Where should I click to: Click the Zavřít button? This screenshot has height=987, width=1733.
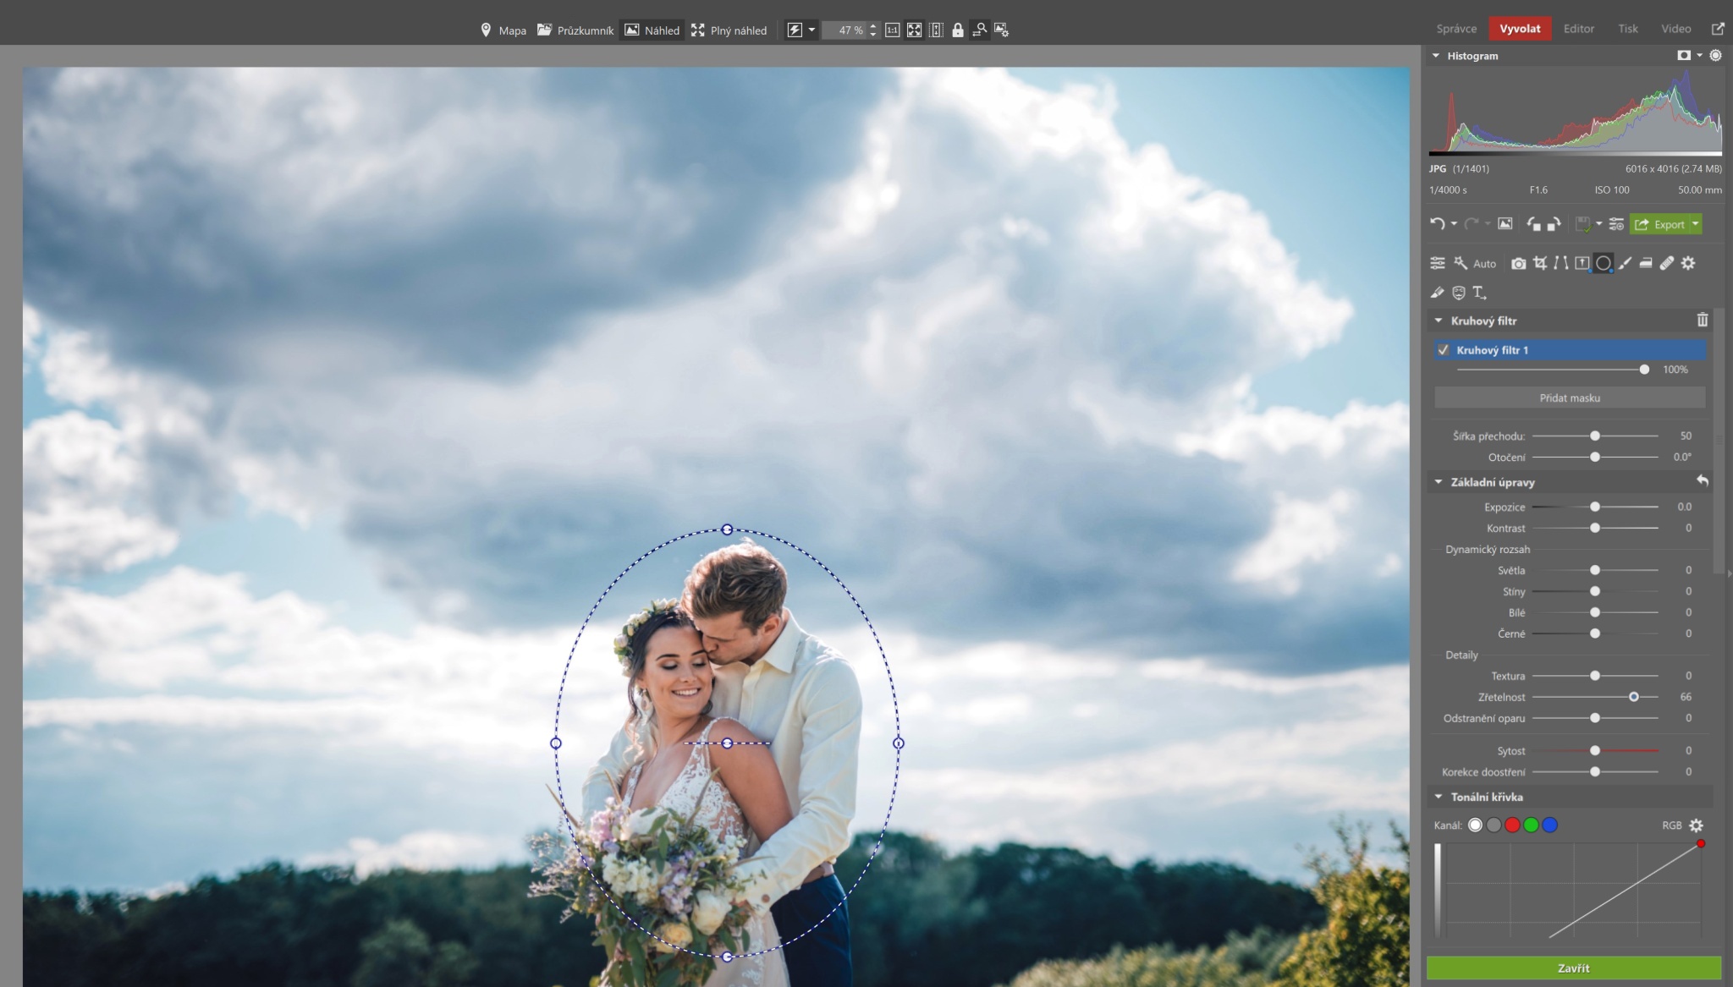point(1573,968)
